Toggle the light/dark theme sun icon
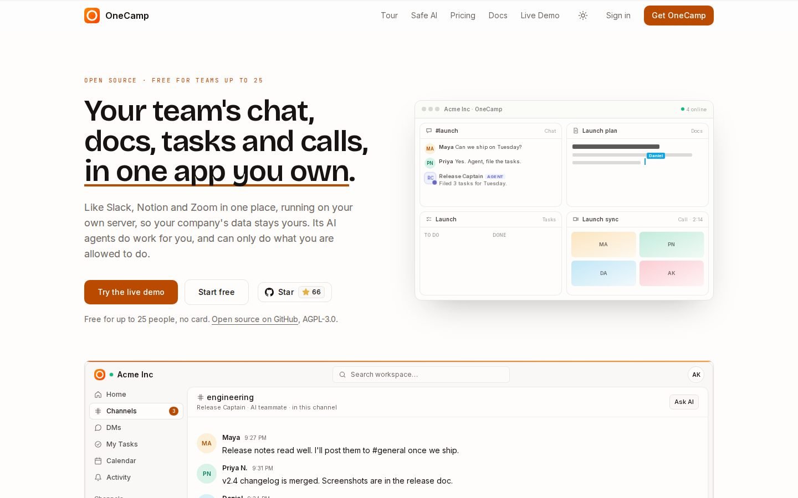The image size is (798, 498). tap(583, 15)
